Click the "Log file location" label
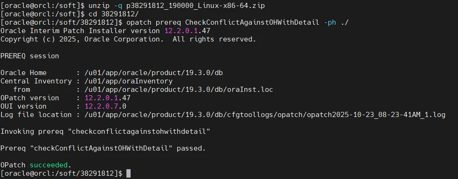 tap(36, 115)
